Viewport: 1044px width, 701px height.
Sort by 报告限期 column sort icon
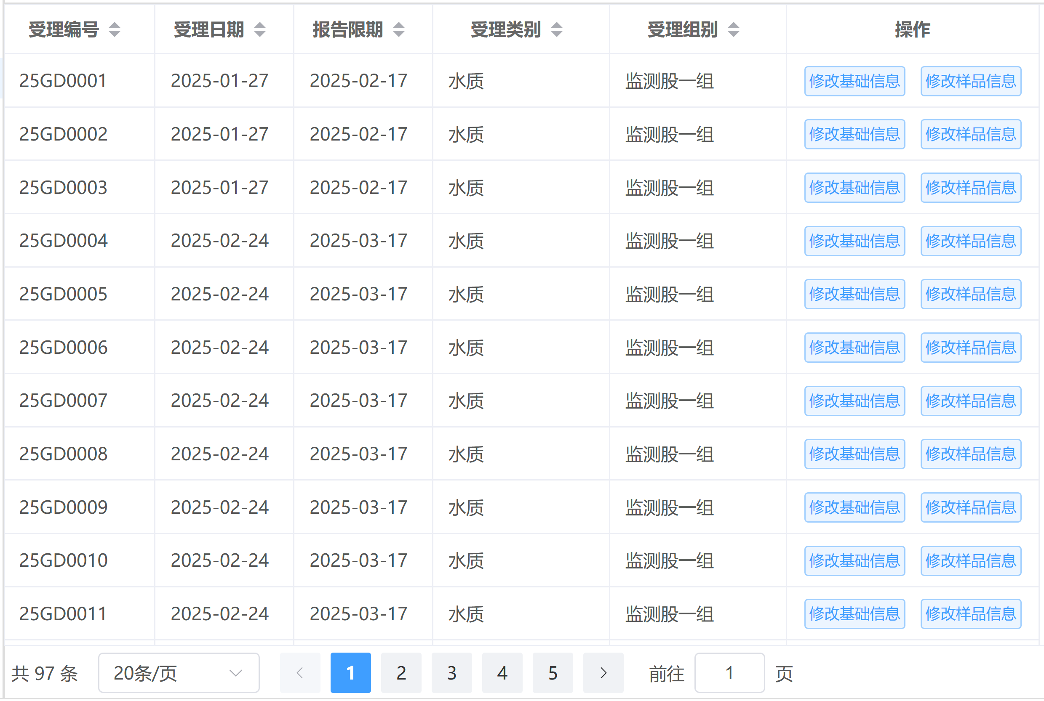pos(399,29)
